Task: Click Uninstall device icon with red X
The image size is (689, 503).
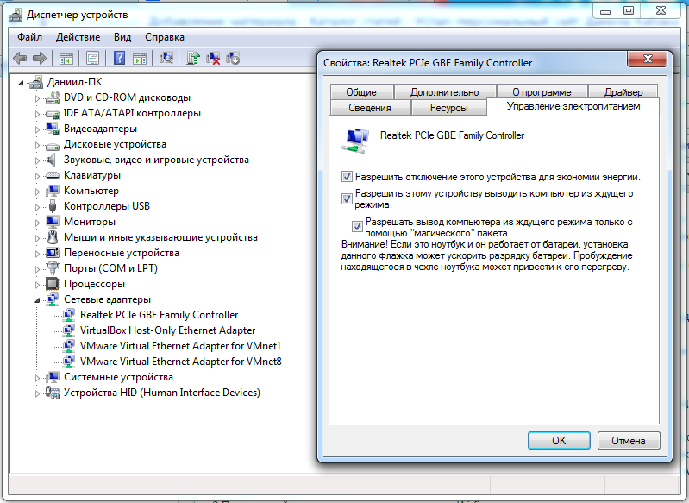Action: (213, 59)
